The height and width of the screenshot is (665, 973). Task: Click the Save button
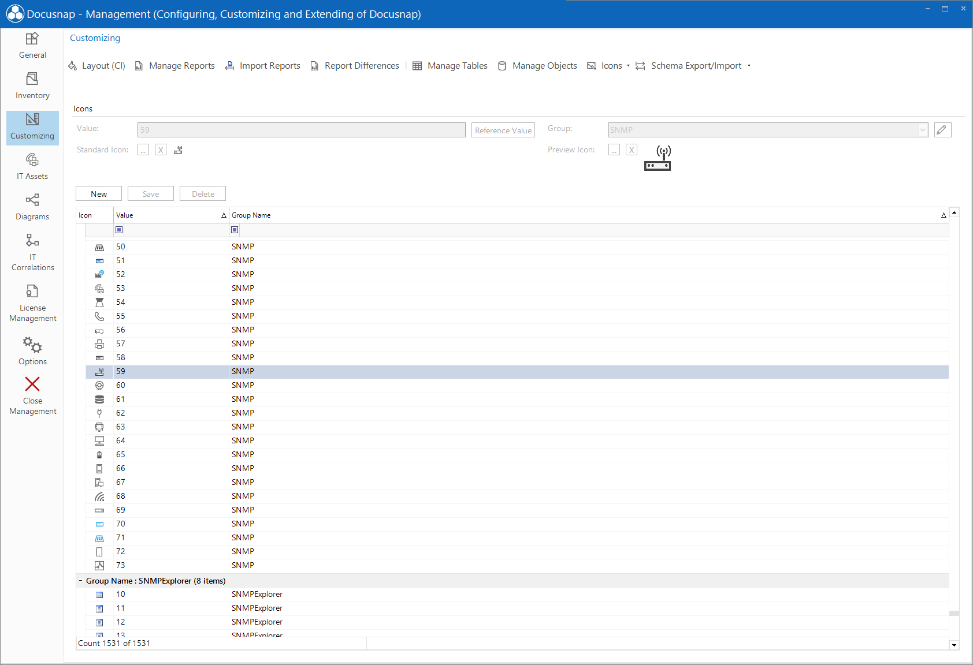click(x=151, y=194)
